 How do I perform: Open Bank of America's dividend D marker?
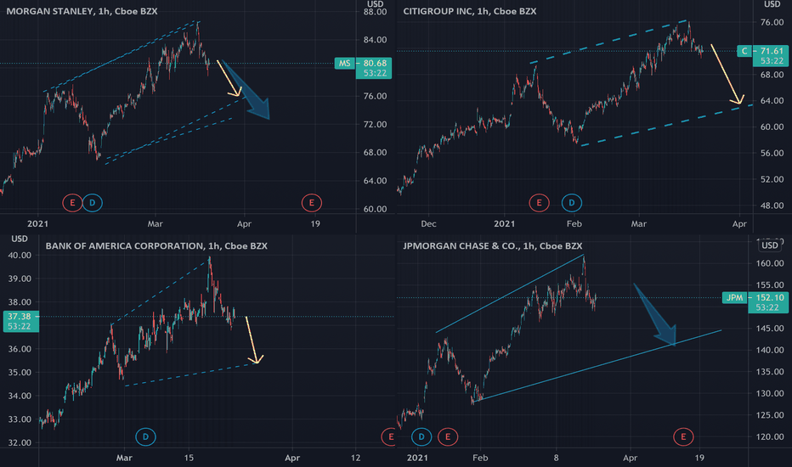145,436
